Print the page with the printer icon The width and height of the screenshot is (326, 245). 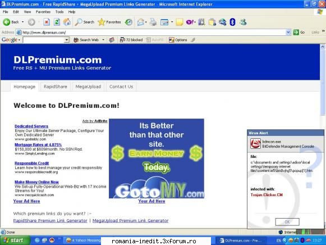[x=153, y=22]
